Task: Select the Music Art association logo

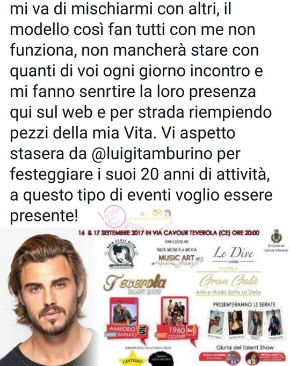Action: (177, 255)
